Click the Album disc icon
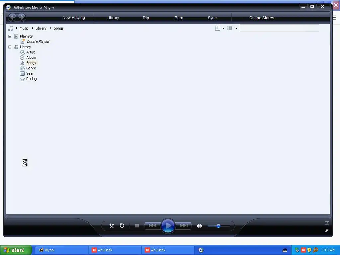 (x=22, y=57)
